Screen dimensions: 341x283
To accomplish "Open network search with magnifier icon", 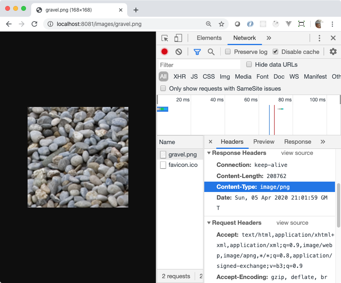I will (211, 52).
